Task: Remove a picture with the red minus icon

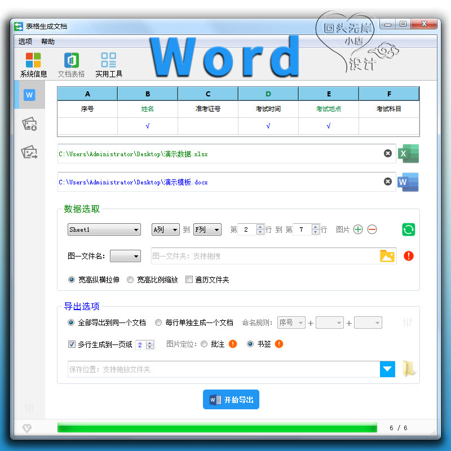Action: [x=372, y=229]
